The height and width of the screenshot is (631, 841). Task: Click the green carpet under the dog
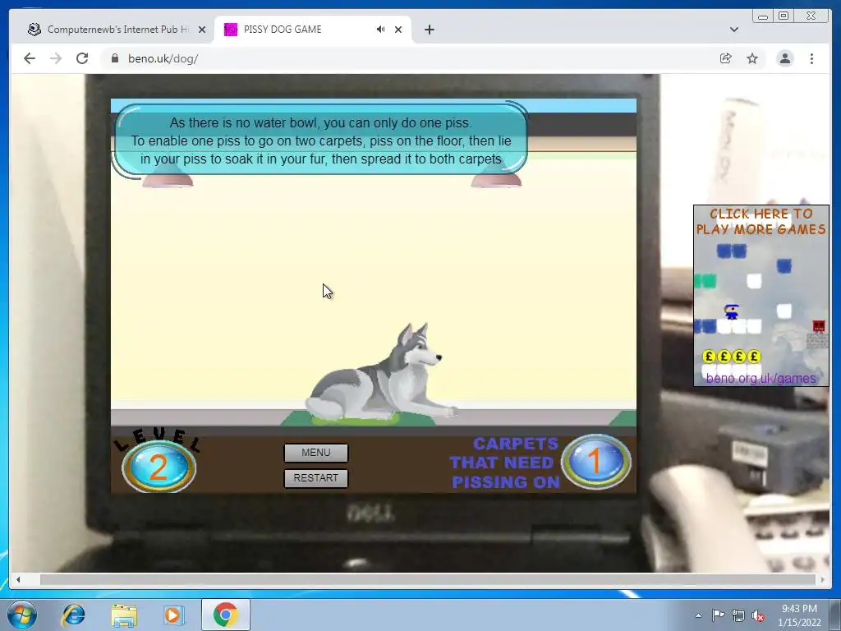[x=358, y=418]
